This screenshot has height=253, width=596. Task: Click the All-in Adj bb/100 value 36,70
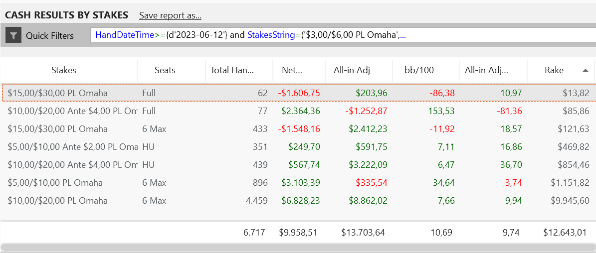click(511, 165)
